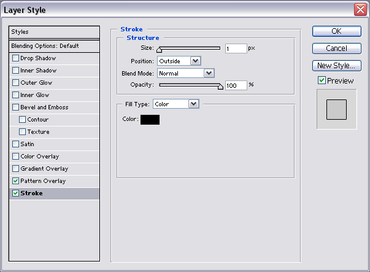Expand the Blend Mode dropdown
Screen dimensions: 370x272
(x=186, y=73)
